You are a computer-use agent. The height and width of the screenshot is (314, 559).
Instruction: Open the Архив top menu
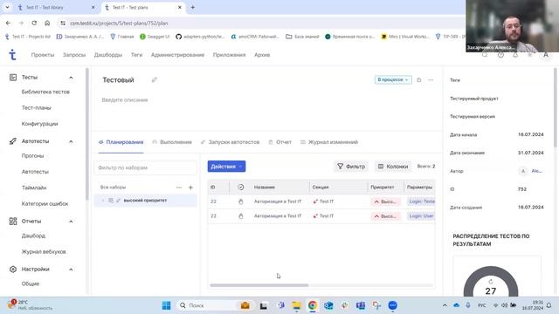[262, 55]
